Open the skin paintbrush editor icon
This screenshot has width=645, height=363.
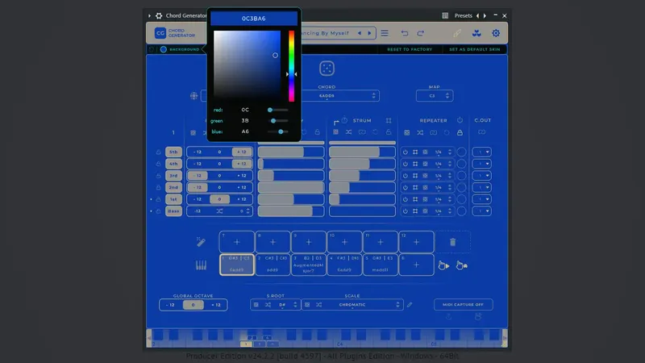(457, 33)
